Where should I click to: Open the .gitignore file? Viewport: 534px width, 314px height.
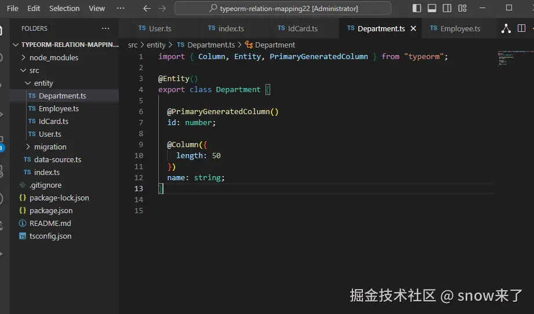click(x=64, y=185)
